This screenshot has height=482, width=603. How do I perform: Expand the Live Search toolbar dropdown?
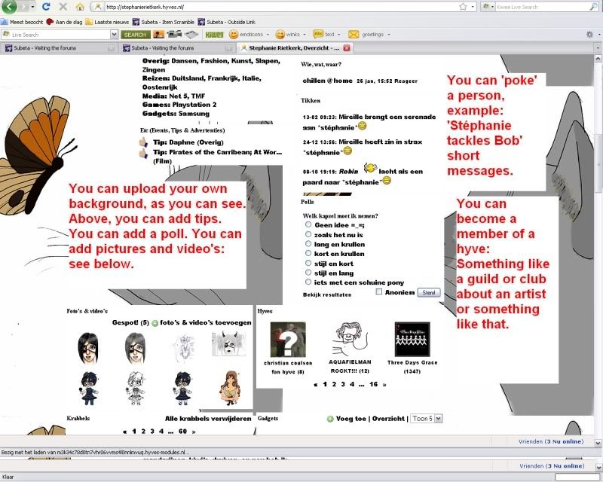click(114, 35)
